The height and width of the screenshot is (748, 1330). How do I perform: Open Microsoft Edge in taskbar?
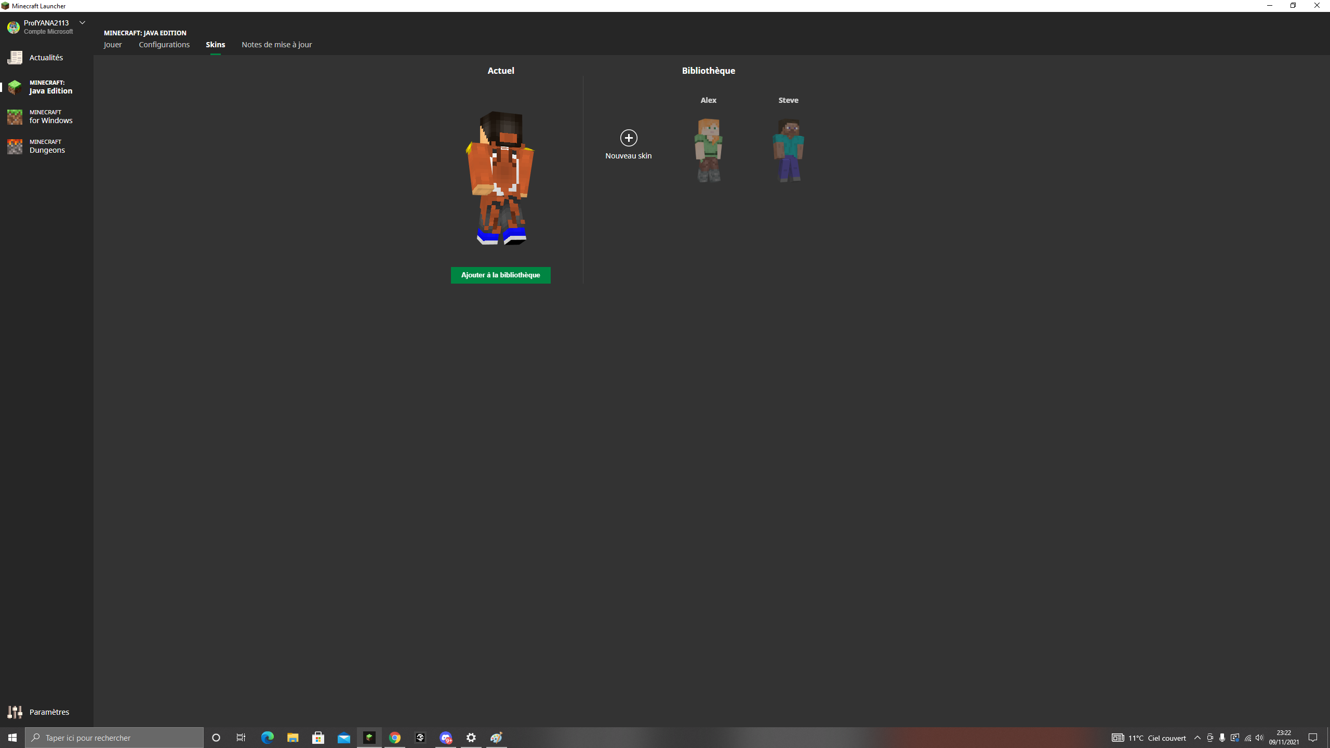tap(267, 738)
